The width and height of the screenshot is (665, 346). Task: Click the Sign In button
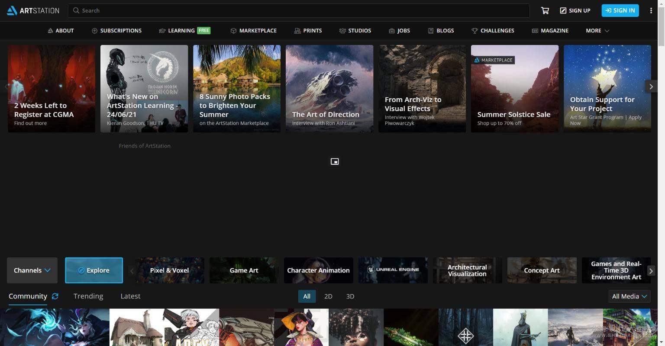[x=620, y=10]
